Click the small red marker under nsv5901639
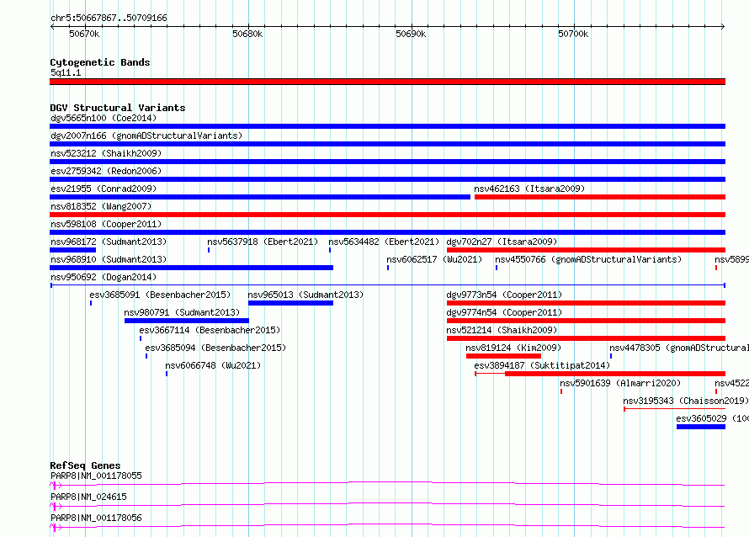 (x=561, y=391)
